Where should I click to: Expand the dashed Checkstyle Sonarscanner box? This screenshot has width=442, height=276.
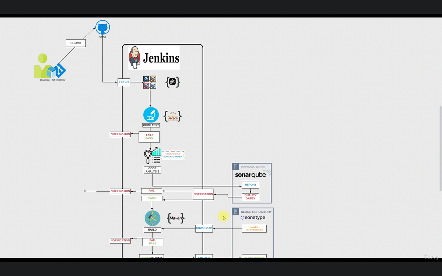click(173, 155)
